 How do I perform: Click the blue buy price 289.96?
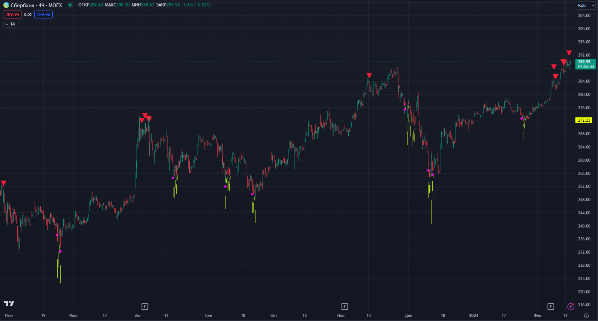coord(43,15)
